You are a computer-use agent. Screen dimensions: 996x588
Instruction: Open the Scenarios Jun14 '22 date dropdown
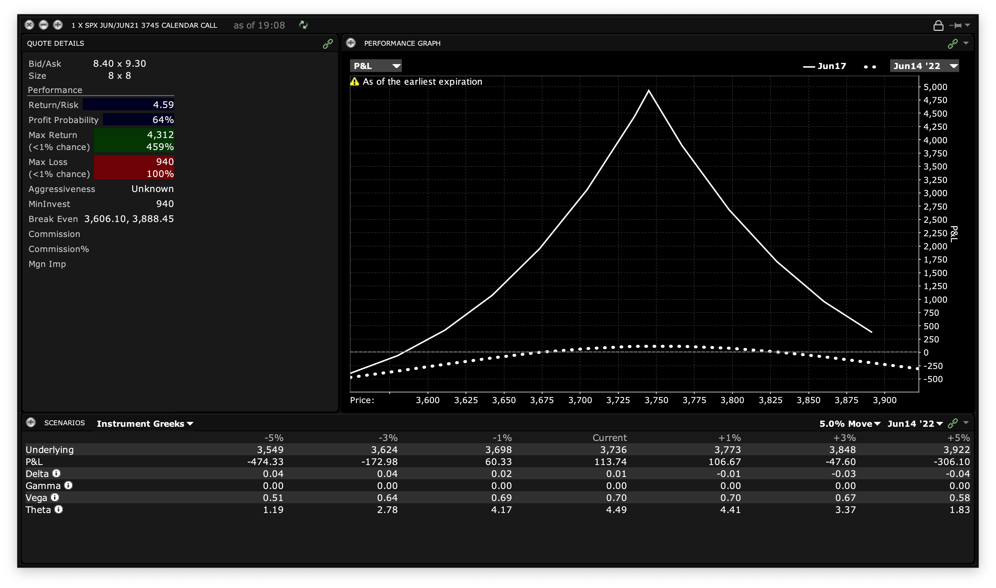915,424
